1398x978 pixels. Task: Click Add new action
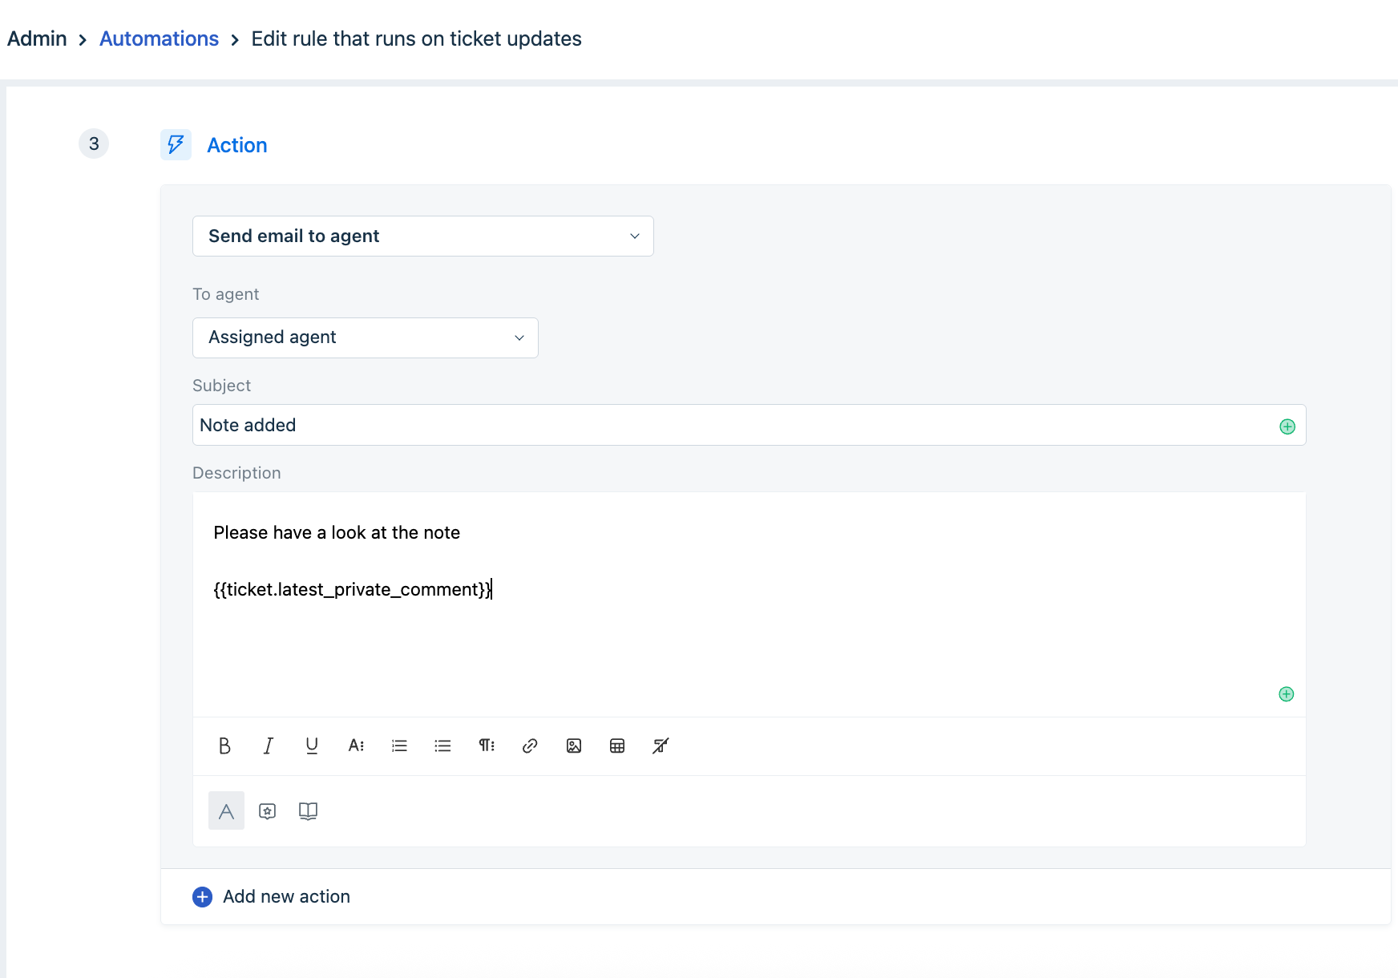[286, 896]
